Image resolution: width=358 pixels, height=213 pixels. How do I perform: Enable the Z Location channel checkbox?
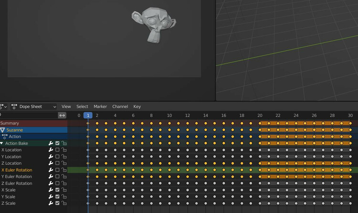(57, 163)
